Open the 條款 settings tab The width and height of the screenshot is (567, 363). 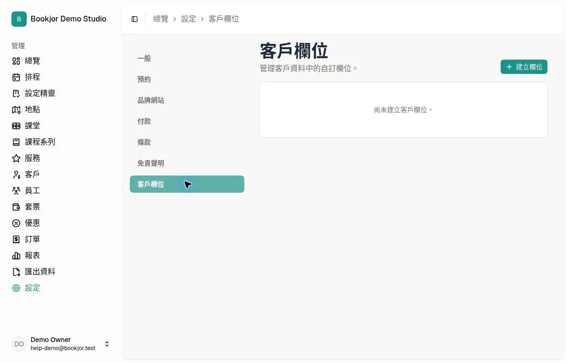[187, 142]
